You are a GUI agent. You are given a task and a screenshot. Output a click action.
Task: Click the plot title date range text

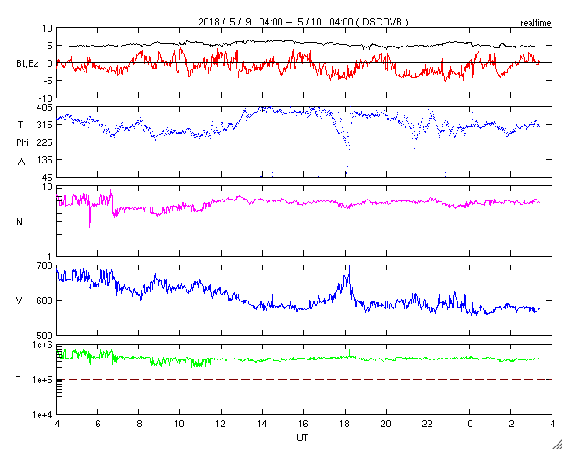303,22
